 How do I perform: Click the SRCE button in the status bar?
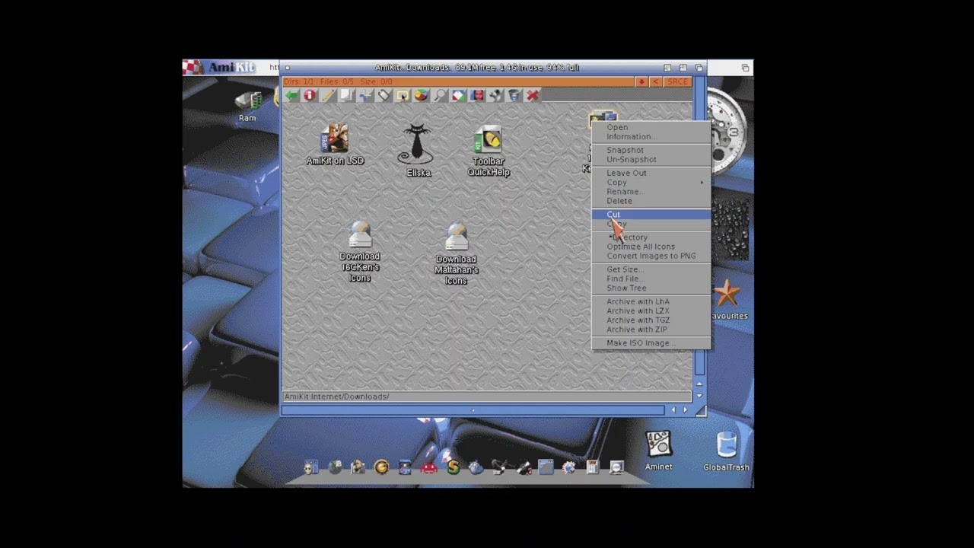coord(677,81)
